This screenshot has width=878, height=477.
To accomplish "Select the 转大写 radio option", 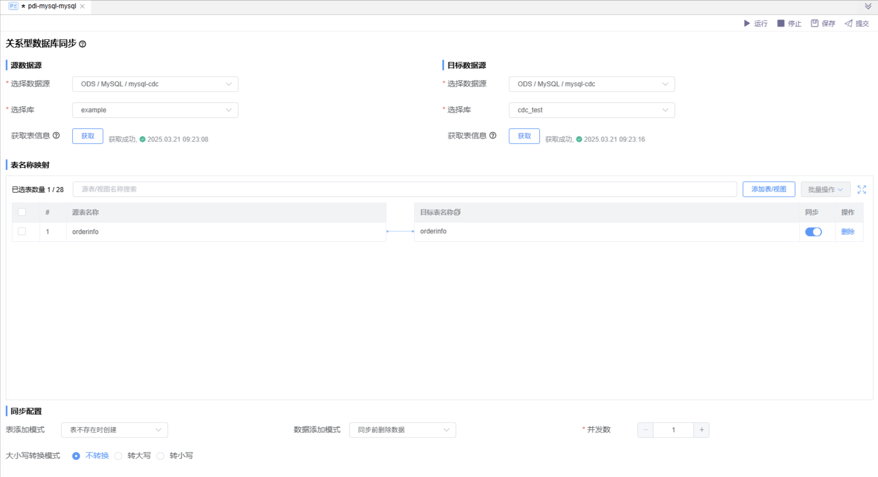I will point(119,456).
